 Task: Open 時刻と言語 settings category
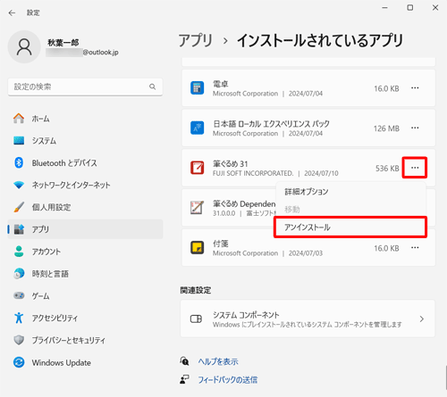click(85, 273)
